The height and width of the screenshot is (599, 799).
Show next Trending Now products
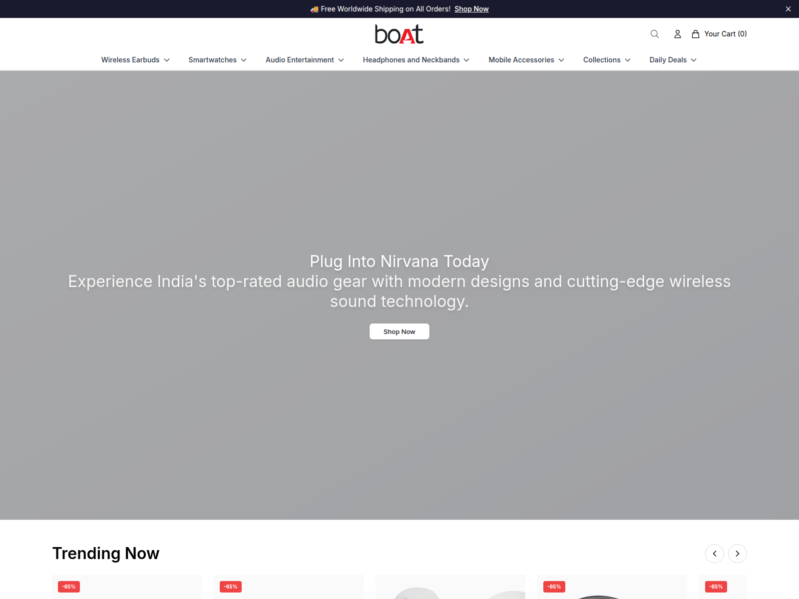click(x=738, y=554)
